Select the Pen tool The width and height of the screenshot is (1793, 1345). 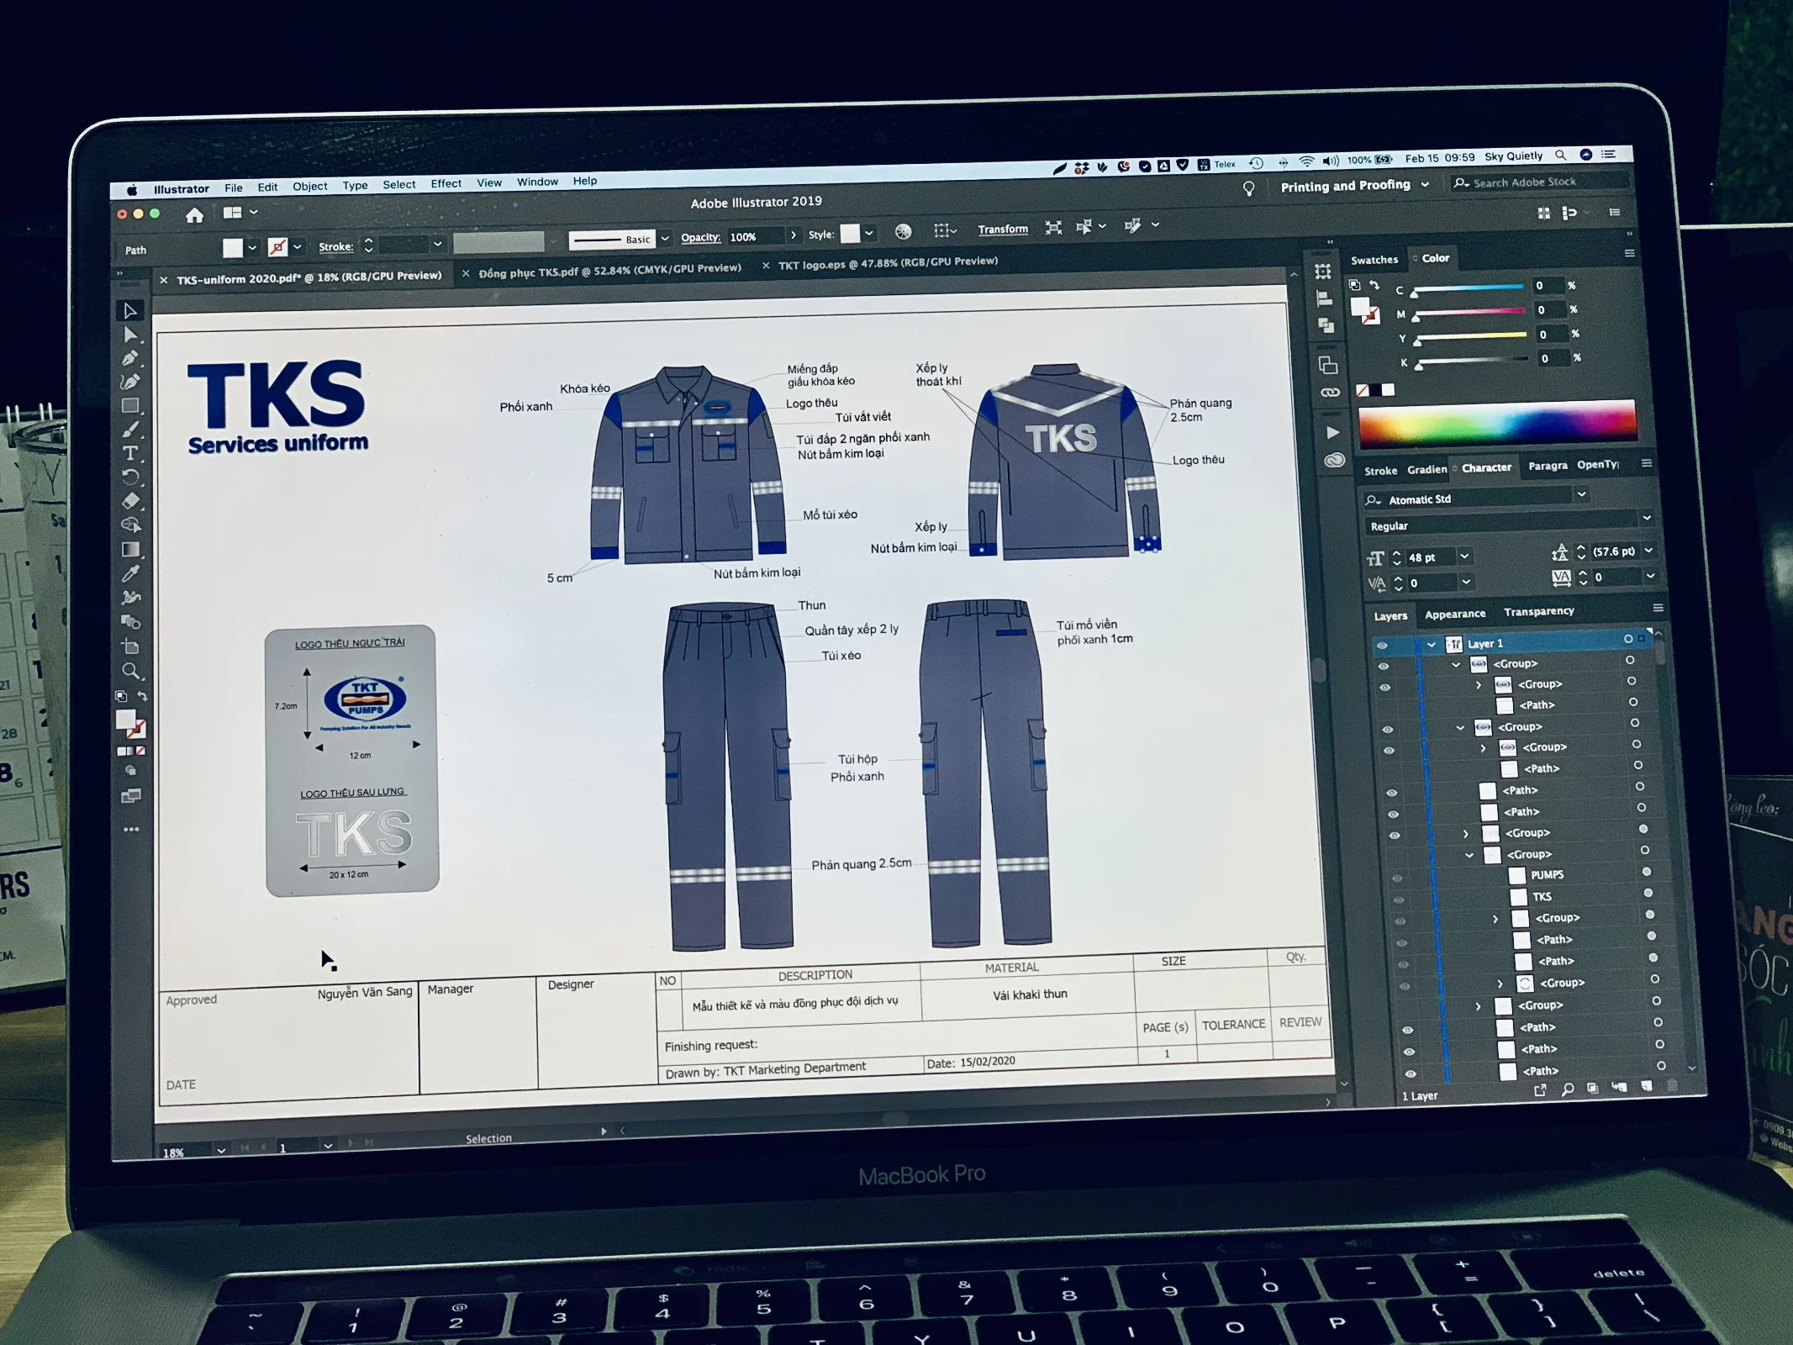[x=130, y=358]
